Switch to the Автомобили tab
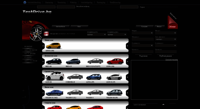Viewport: 200px width, 109px height. coord(60,27)
